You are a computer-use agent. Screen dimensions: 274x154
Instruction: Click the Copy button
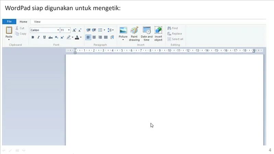[21, 34]
